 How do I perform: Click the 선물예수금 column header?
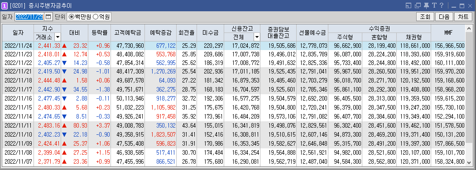click(x=312, y=32)
